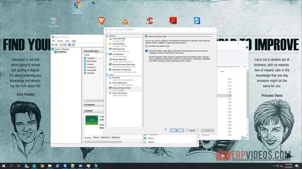
Task: Open Virtual Hard Disks settings
Action: pyautogui.click(x=118, y=38)
